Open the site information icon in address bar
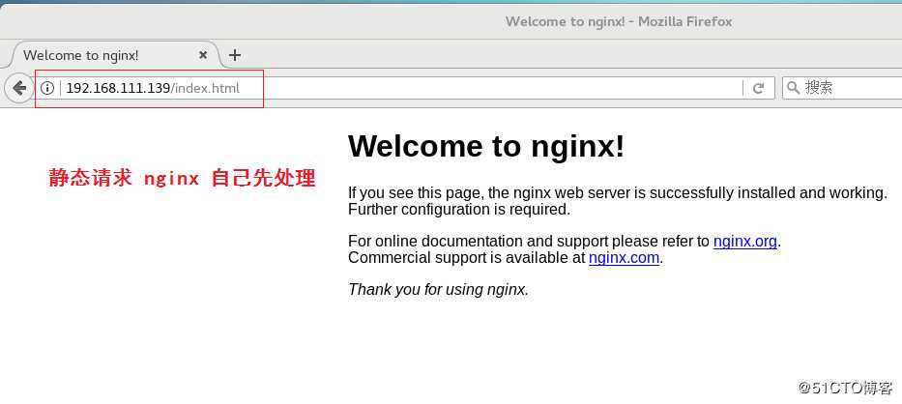 (47, 88)
